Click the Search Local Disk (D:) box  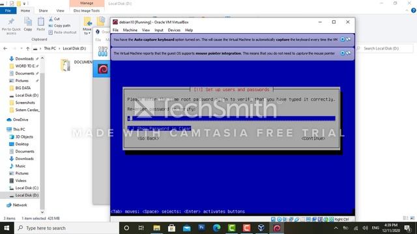click(384, 48)
